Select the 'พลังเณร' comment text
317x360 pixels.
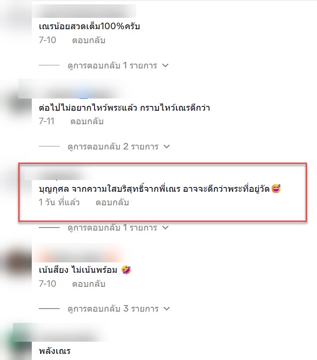pyautogui.click(x=54, y=351)
